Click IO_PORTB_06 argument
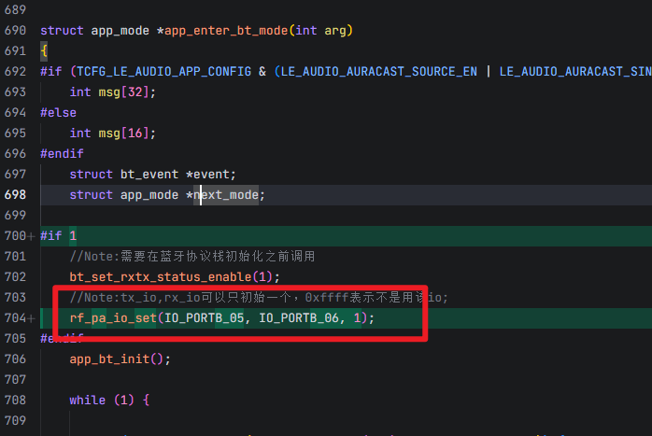 [299, 318]
